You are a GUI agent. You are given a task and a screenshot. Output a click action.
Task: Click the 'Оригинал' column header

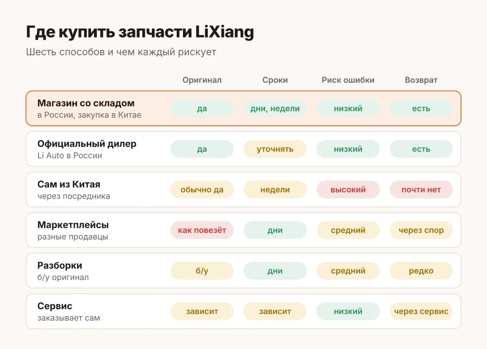(202, 80)
